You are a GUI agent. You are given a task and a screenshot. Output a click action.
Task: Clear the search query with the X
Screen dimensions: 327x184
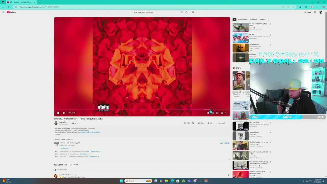tap(182, 12)
